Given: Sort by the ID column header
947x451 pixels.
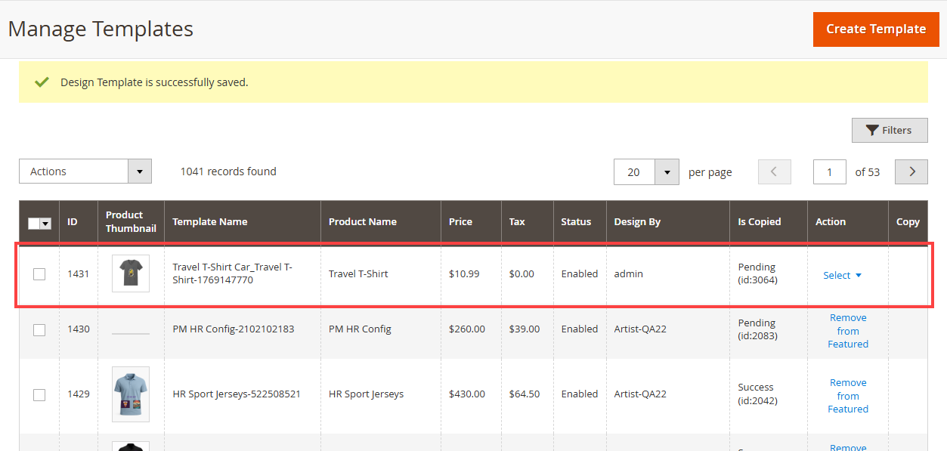Looking at the screenshot, I should [73, 222].
